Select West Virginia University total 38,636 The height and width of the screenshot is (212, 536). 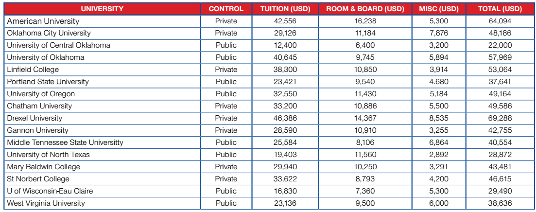(500, 203)
